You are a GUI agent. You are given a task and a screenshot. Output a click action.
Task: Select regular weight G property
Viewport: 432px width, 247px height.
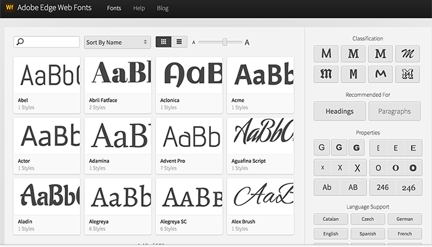(339, 148)
